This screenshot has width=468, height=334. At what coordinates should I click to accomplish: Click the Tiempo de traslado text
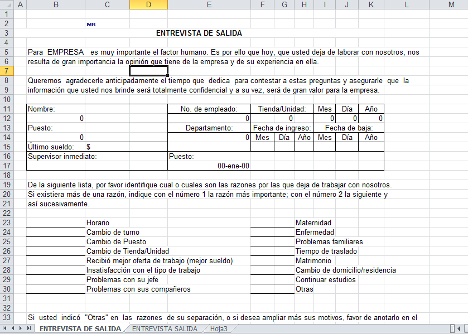[326, 251]
